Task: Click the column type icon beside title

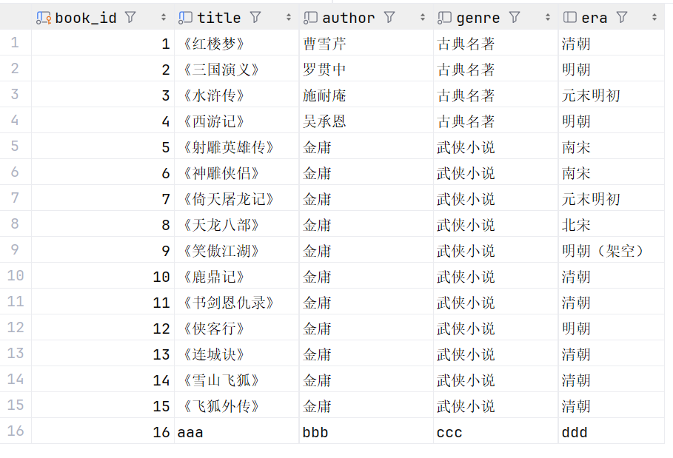Action: click(186, 17)
